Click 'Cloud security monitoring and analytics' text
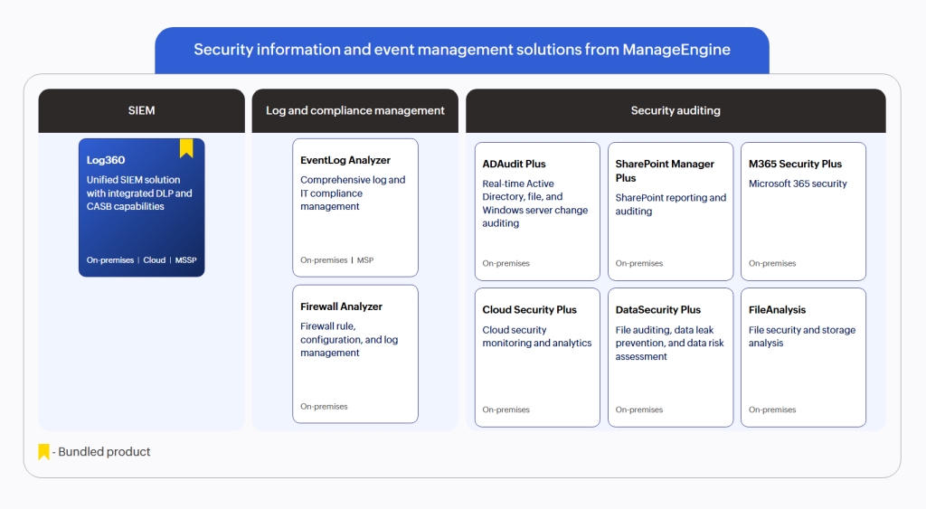This screenshot has height=509, width=926. (537, 336)
